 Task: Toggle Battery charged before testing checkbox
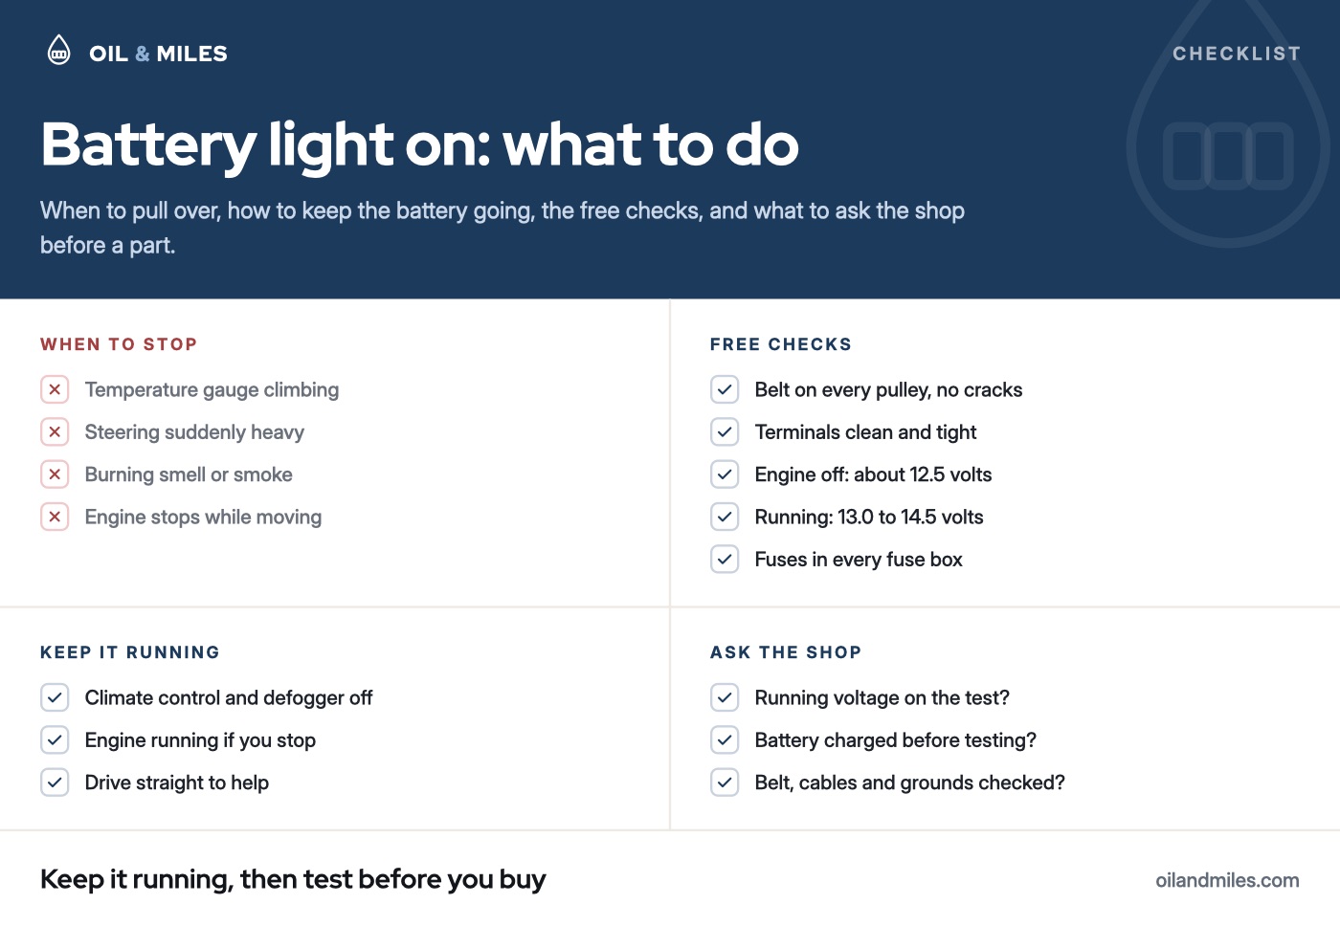(x=725, y=740)
